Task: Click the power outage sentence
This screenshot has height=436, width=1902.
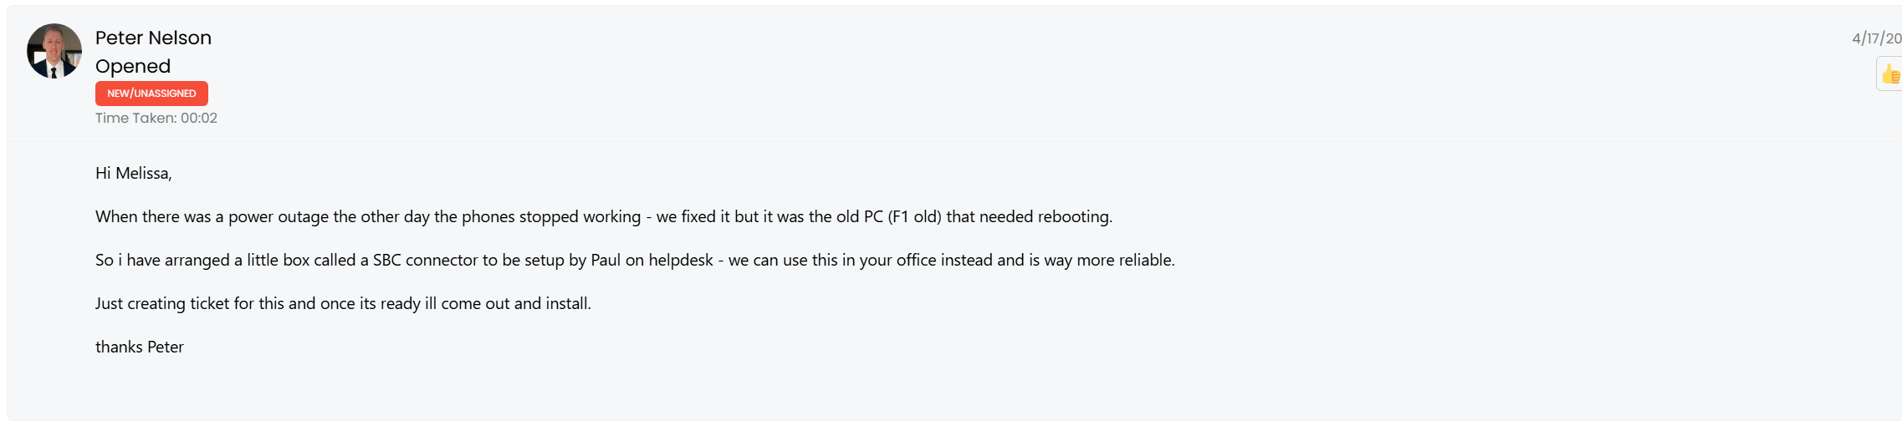Action: 604,216
